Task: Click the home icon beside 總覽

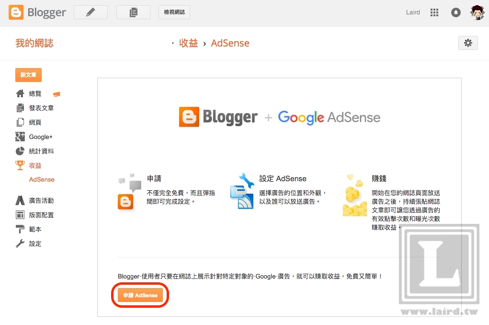Action: 20,93
